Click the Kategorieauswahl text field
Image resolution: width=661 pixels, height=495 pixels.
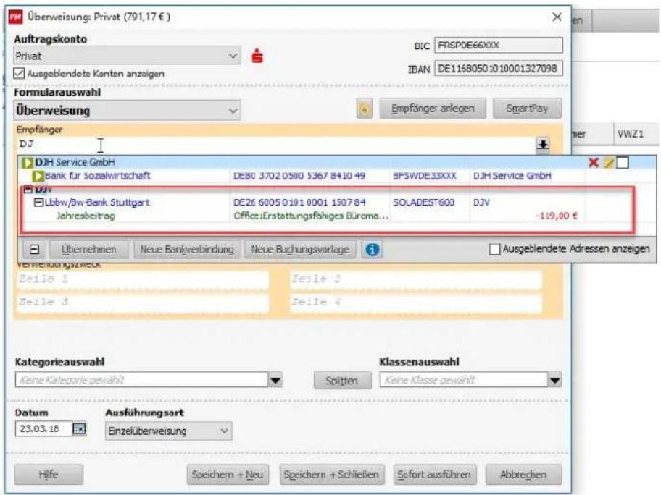tap(141, 380)
